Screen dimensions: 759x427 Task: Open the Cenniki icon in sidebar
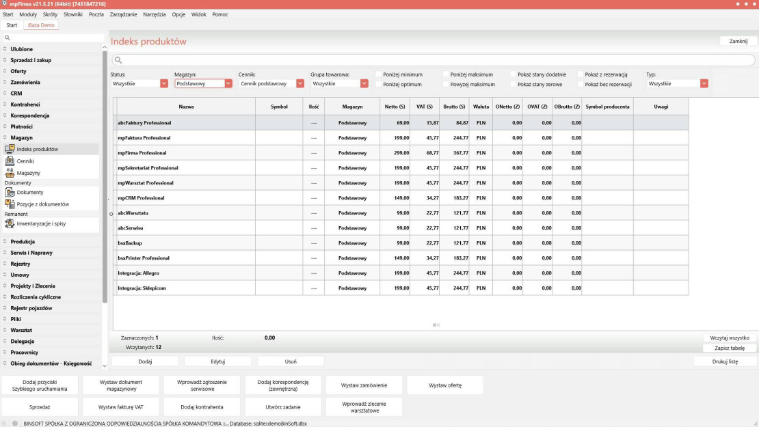[10, 161]
